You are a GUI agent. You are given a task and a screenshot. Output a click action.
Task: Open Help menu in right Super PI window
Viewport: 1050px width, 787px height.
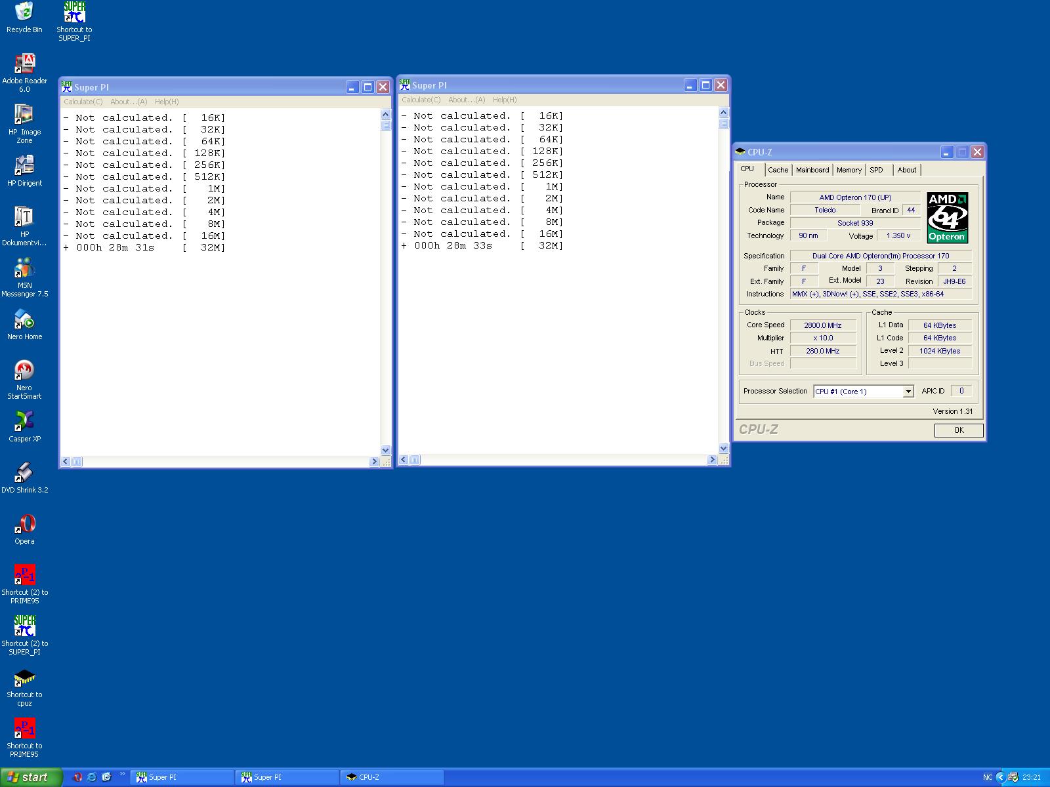point(505,100)
